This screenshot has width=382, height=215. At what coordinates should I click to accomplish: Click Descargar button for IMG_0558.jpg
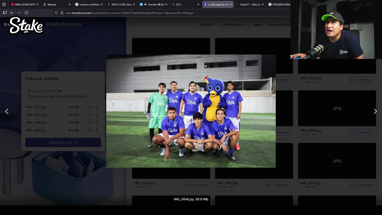click(x=365, y=132)
